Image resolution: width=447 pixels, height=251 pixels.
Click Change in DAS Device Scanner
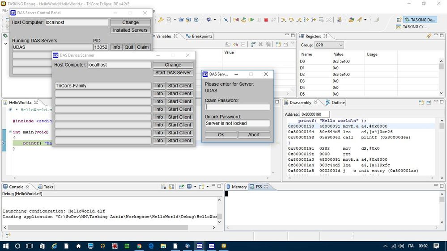pos(173,65)
